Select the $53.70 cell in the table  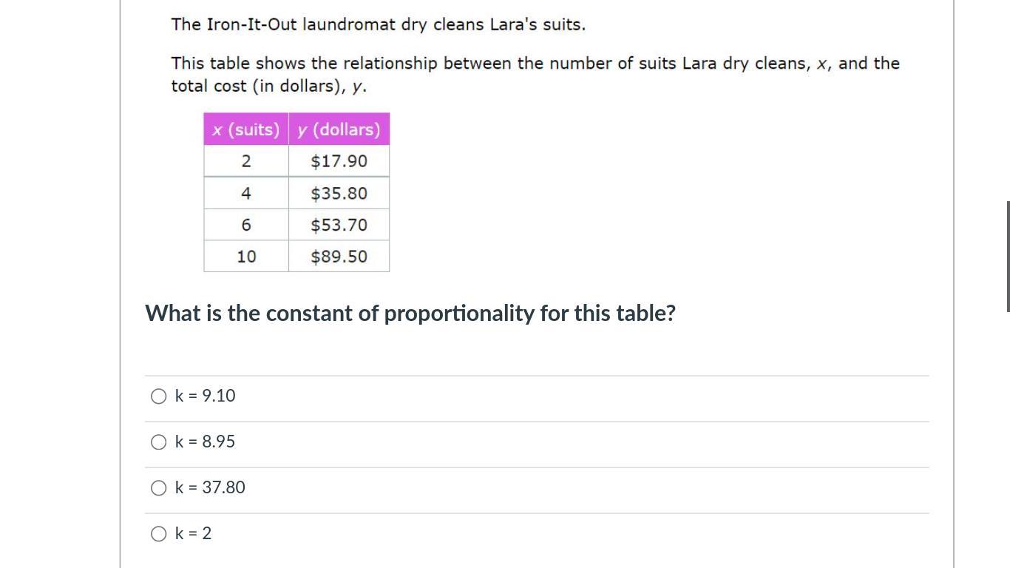(x=339, y=225)
